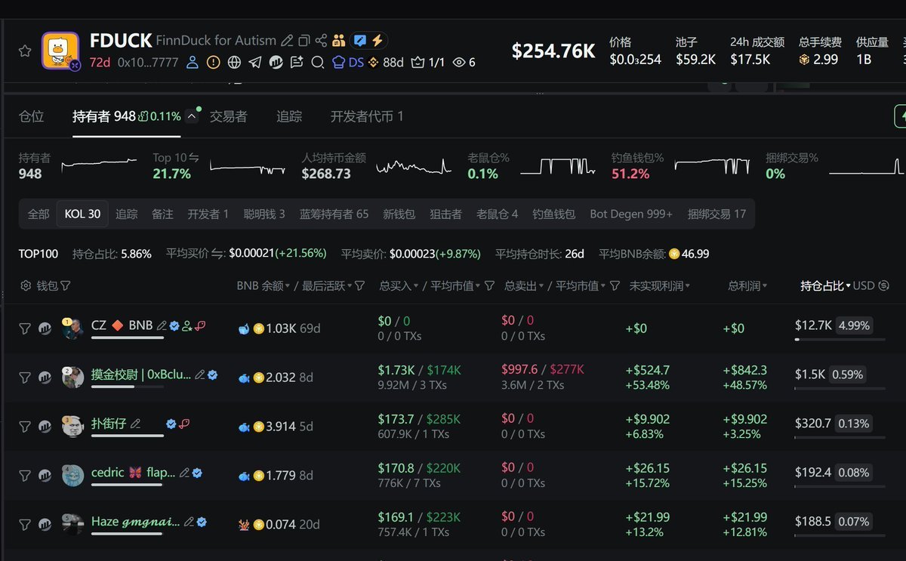
Task: Click the eye icon showing 6 watchers
Action: (464, 62)
